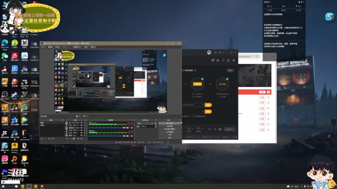This screenshot has height=189, width=337.
Task: Click the speaker icon in companion window
Action: (x=198, y=129)
